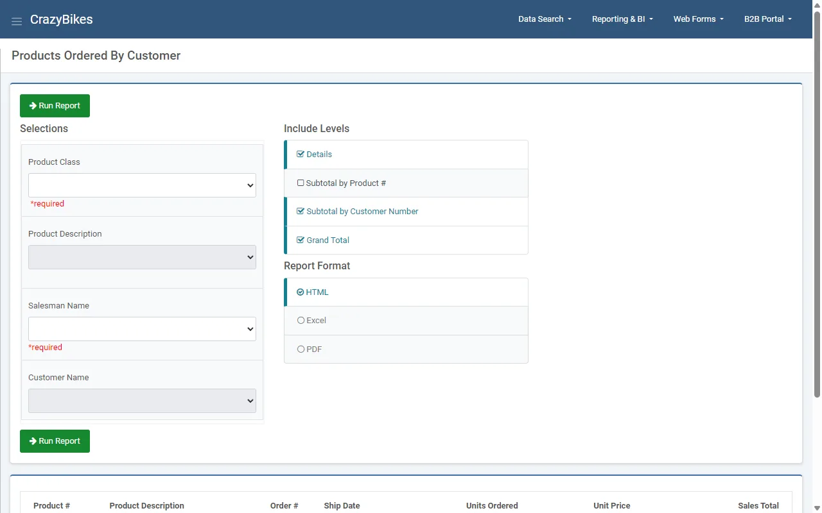The image size is (822, 513).
Task: Select the Excel report format
Action: (x=406, y=321)
